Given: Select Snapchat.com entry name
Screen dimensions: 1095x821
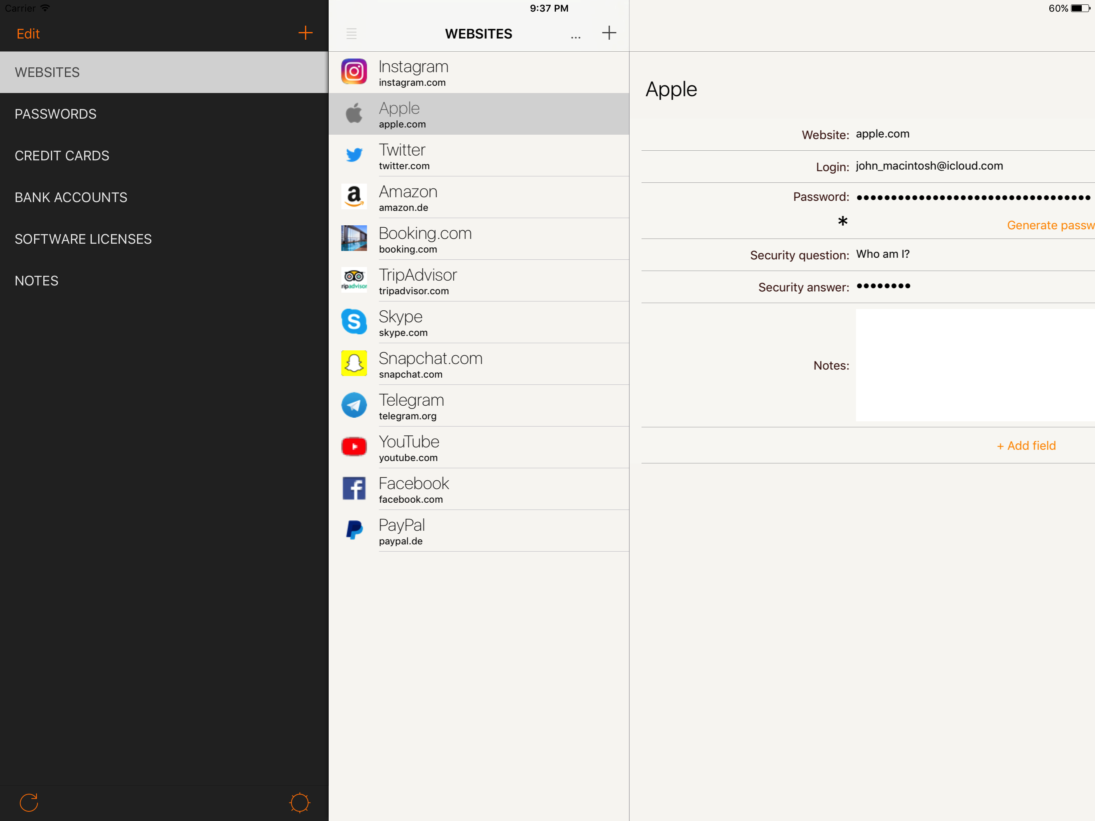Looking at the screenshot, I should pos(430,358).
